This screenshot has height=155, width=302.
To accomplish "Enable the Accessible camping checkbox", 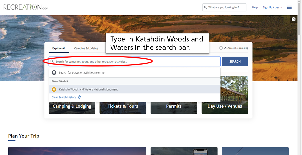I will point(221,48).
